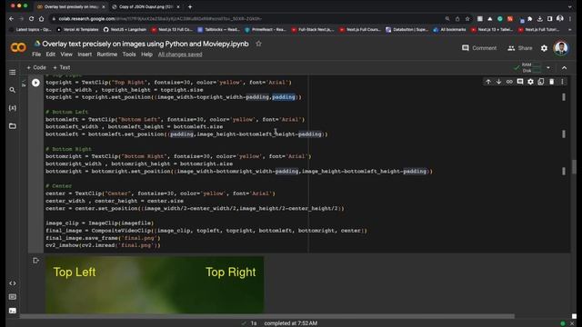Open the Files folder panel
Viewport: 582px width, 327px height.
[x=12, y=126]
